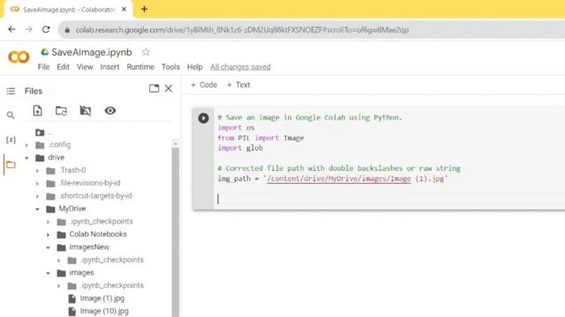The width and height of the screenshot is (565, 317).
Task: Expand the .file-revisions-by-id folder
Action: point(37,183)
